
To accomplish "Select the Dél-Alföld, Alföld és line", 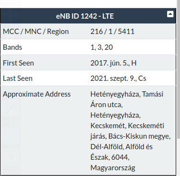I will pos(121,147).
